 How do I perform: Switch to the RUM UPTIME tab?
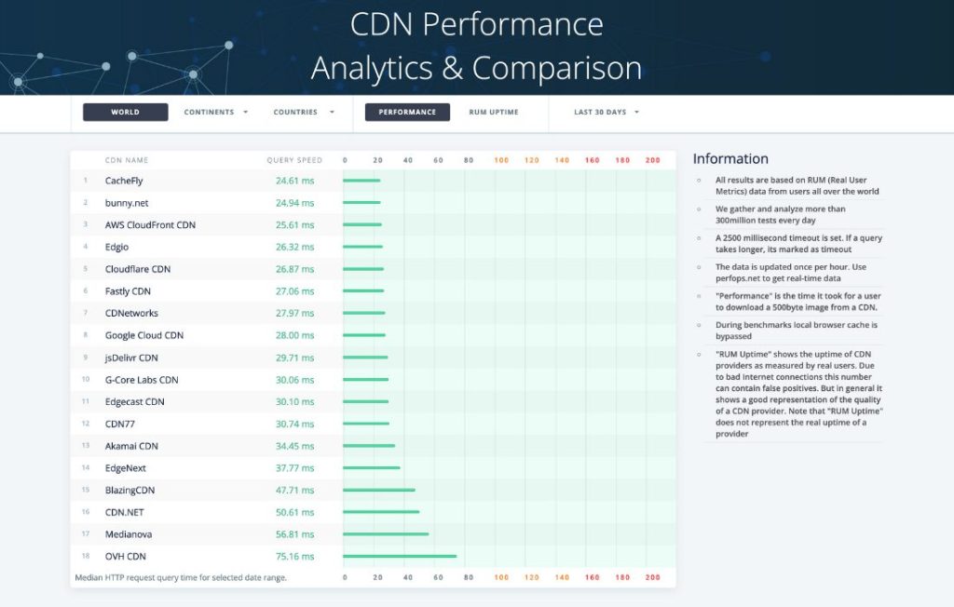[494, 112]
